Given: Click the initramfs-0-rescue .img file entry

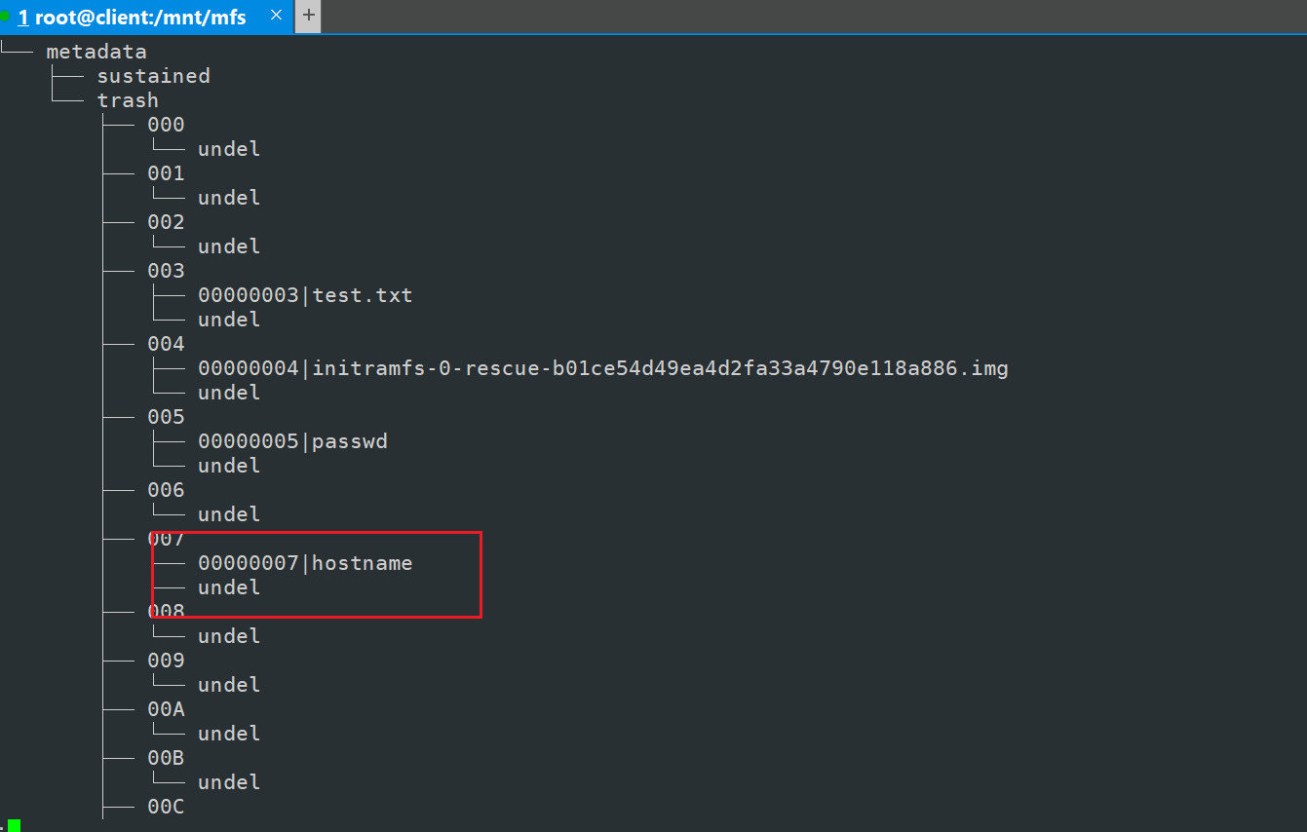Looking at the screenshot, I should 603,368.
